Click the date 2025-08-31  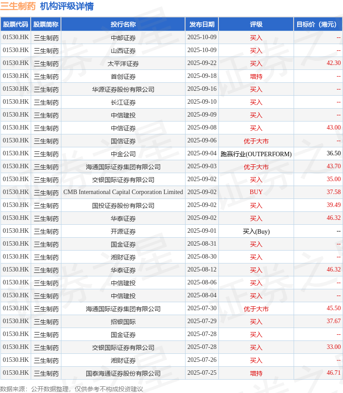tap(202, 243)
